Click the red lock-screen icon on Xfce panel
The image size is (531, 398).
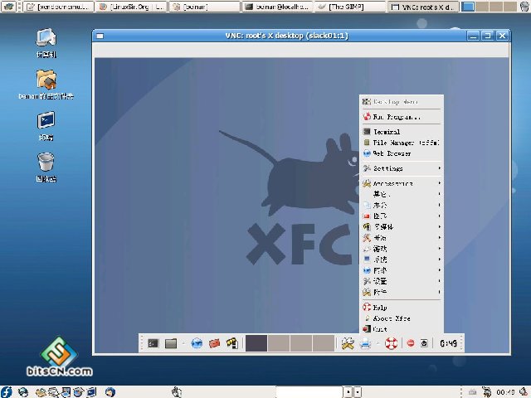click(x=411, y=343)
